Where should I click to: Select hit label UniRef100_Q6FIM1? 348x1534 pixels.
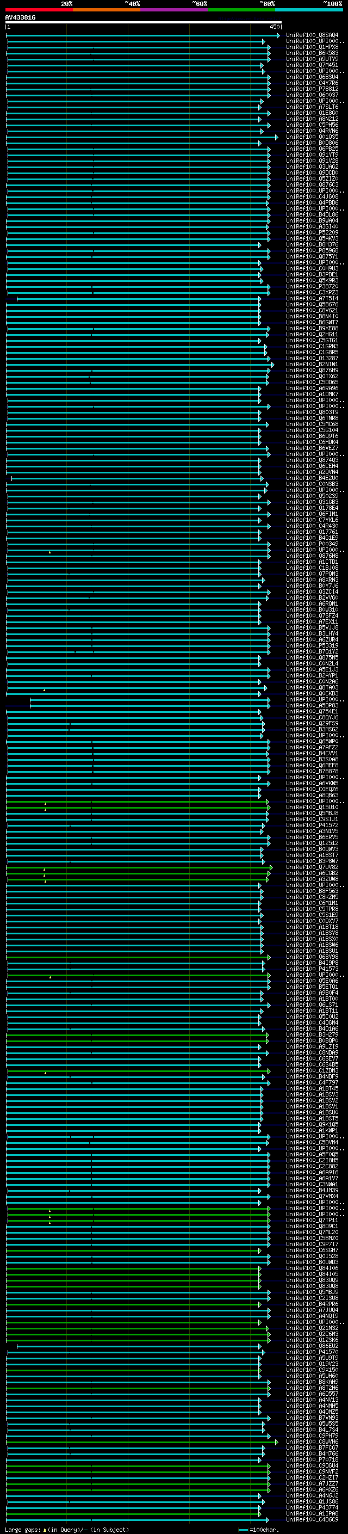[x=312, y=514]
